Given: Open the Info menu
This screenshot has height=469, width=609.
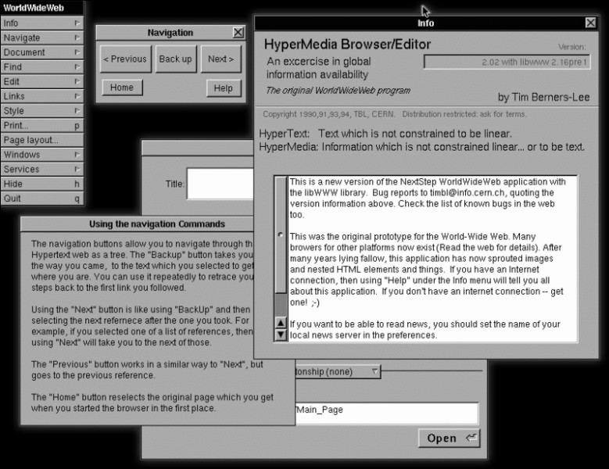Looking at the screenshot, I should pos(42,23).
